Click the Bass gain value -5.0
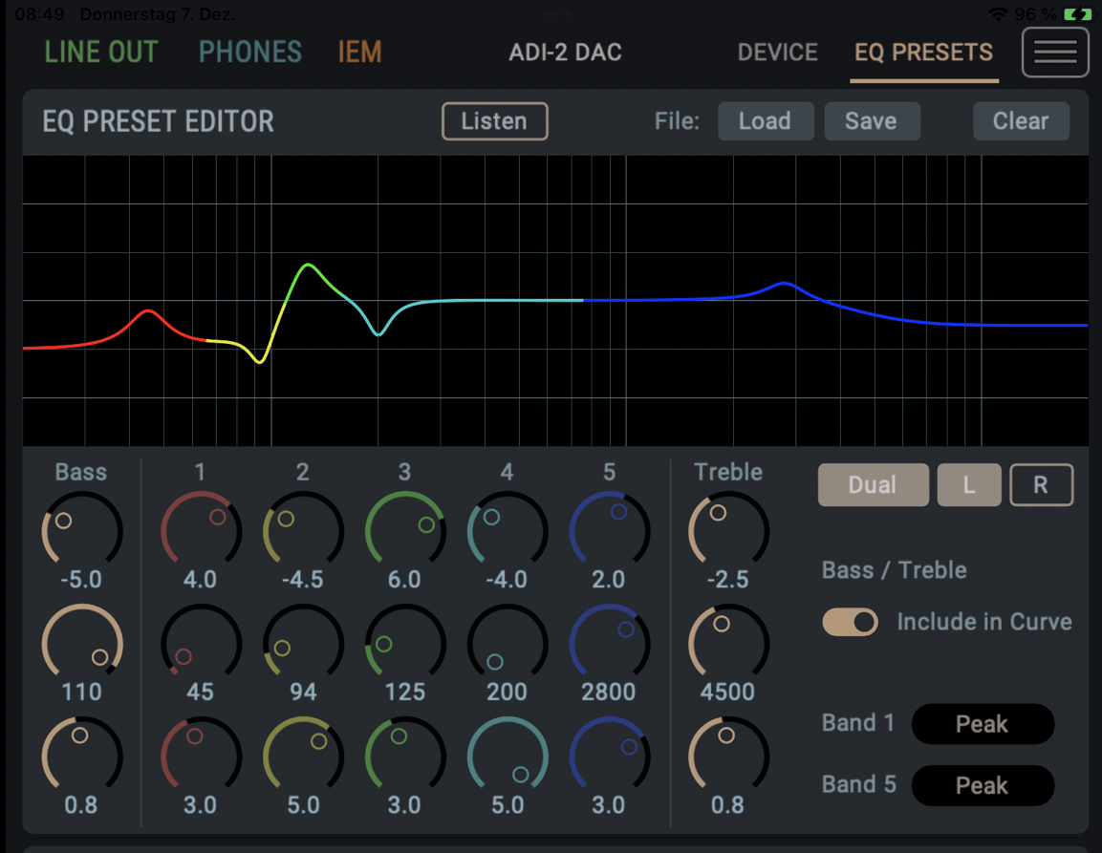Screen dimensions: 1102x853 click(81, 580)
